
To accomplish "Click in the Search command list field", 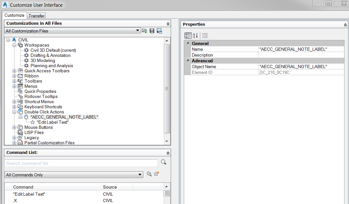I will (x=81, y=163).
